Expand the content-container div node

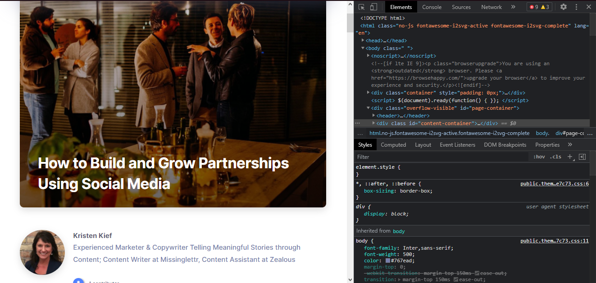374,123
